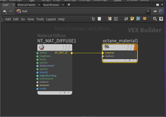Collapse NT_MAT_DIFFUSE1 inputs with minus icon

click(69, 92)
